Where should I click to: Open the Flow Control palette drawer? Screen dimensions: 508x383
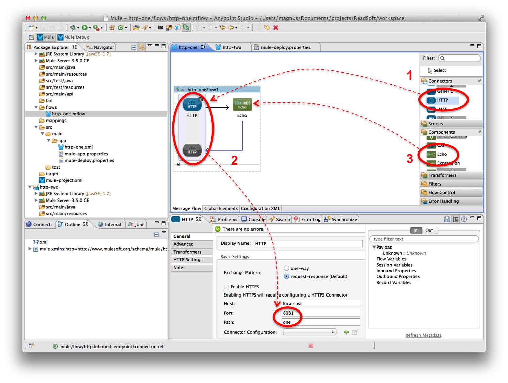[452, 192]
